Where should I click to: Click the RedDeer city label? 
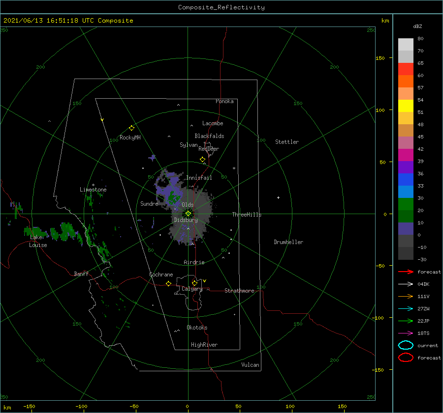(209, 149)
